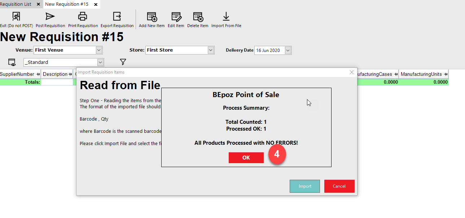The width and height of the screenshot is (465, 218).
Task: Switch to the Requisition List tab
Action: [x=16, y=4]
